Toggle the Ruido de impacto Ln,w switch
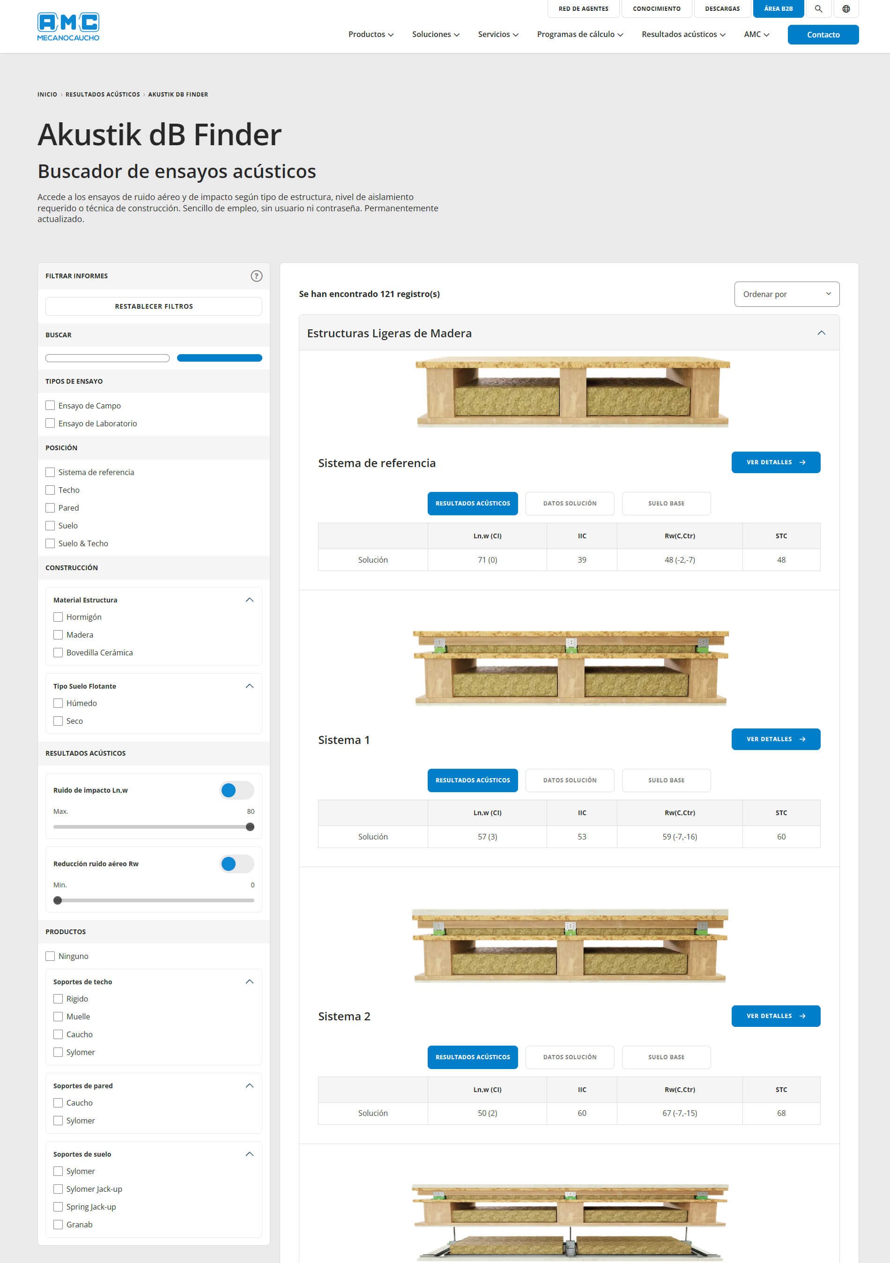Viewport: 890px width, 1263px height. point(237,790)
